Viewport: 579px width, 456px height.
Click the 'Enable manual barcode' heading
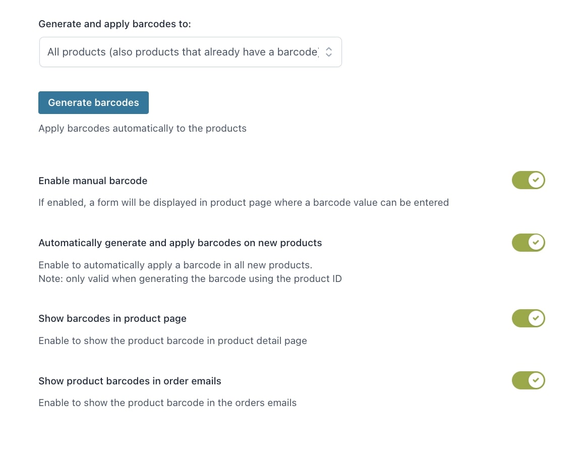(93, 181)
